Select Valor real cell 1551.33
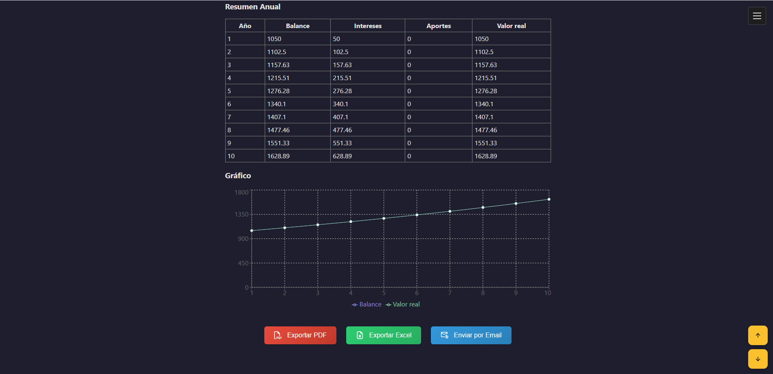 click(x=511, y=143)
